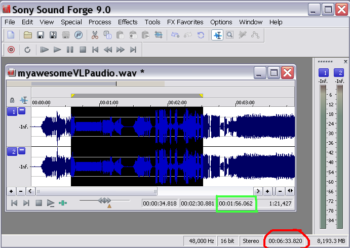Create a new file with New icon
350x248 pixels.
tap(11, 35)
